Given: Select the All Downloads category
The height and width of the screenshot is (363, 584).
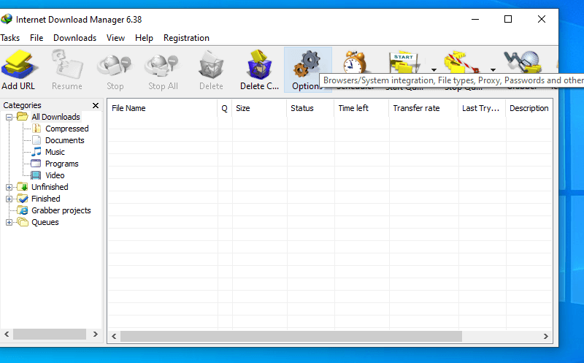Looking at the screenshot, I should (x=55, y=117).
